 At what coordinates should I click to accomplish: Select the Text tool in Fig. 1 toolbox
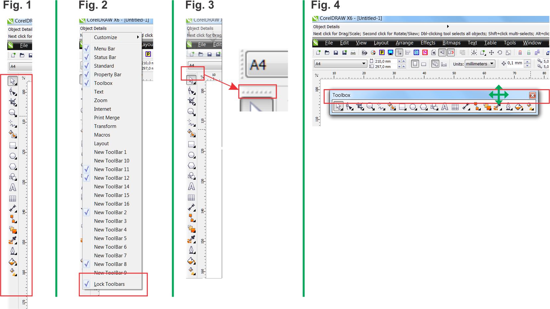coord(13,188)
